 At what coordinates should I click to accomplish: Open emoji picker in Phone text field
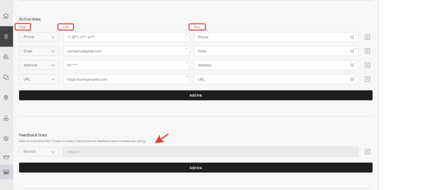pyautogui.click(x=352, y=37)
